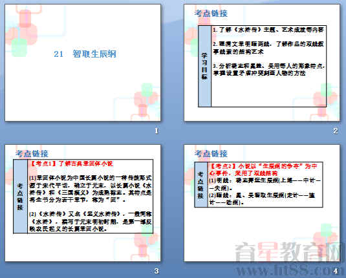The height and width of the screenshot is (278, 346).
Task: Select slide 2 thumbnail with 学习目标 table
Action: 262,63
